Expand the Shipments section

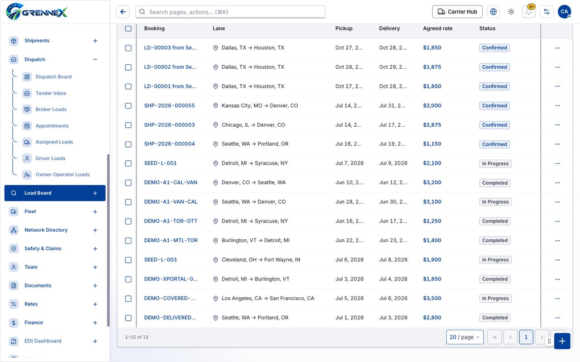[x=95, y=41]
